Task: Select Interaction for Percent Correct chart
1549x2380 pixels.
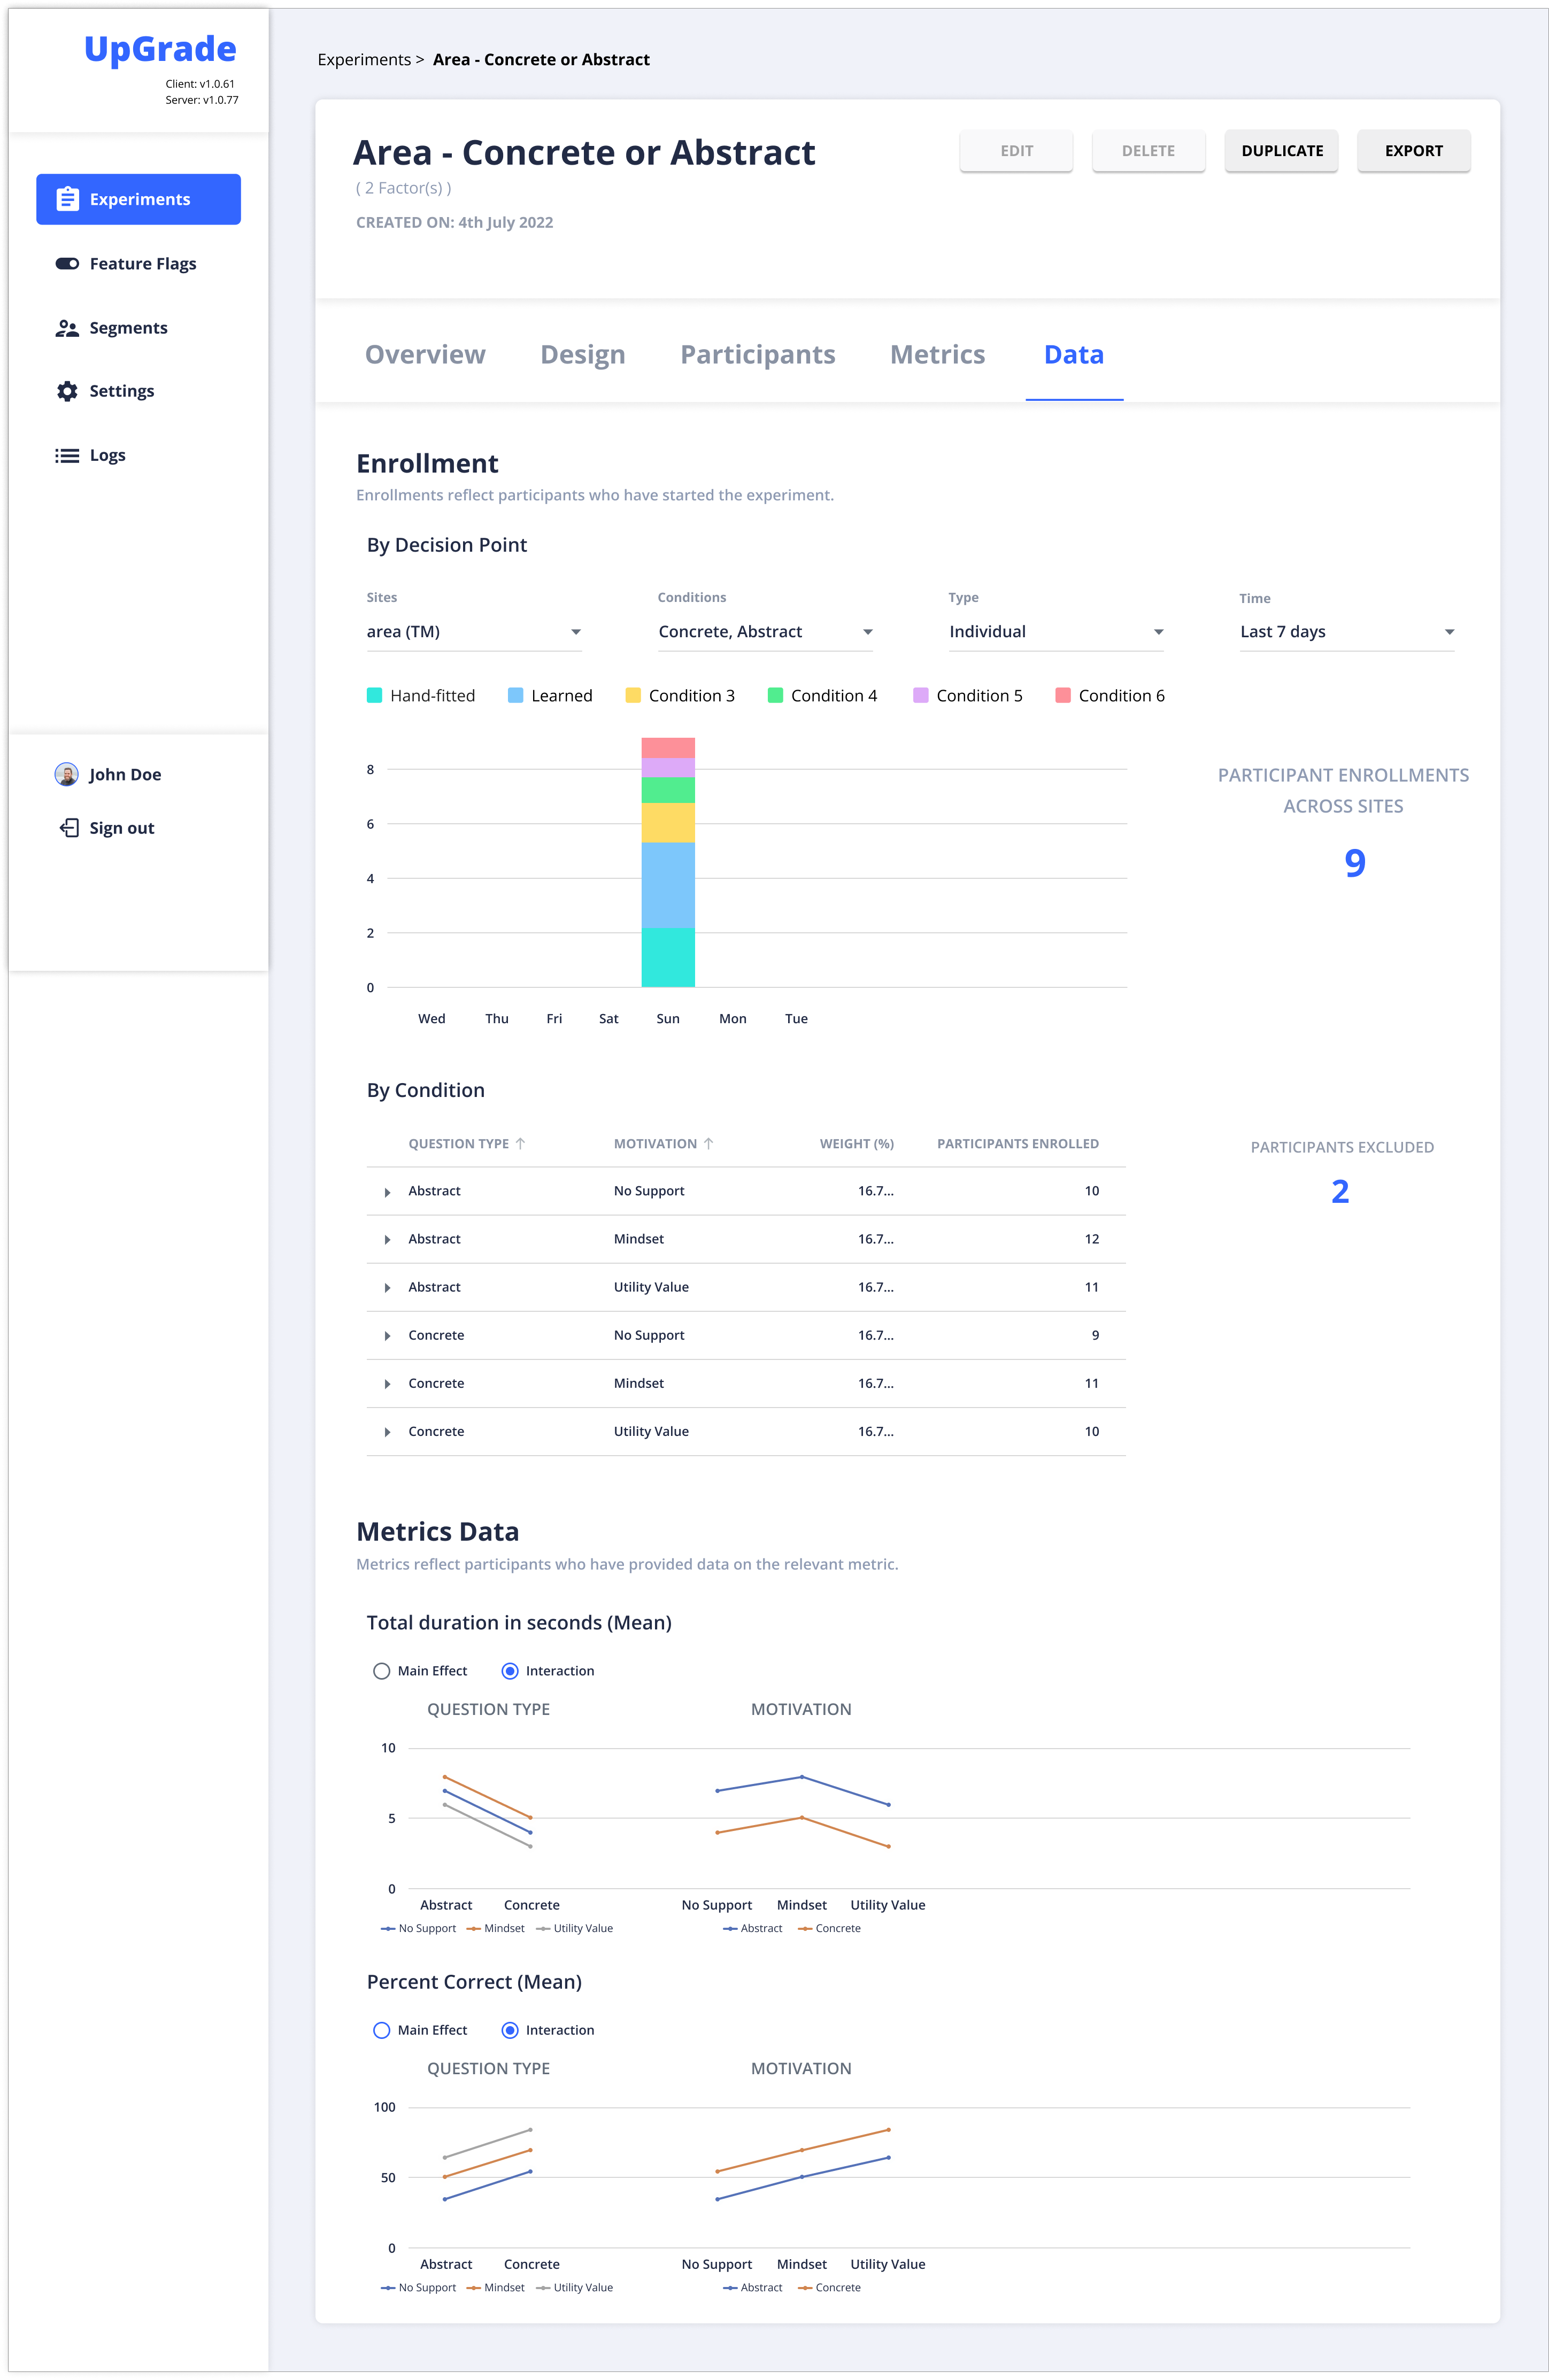Action: (511, 2030)
